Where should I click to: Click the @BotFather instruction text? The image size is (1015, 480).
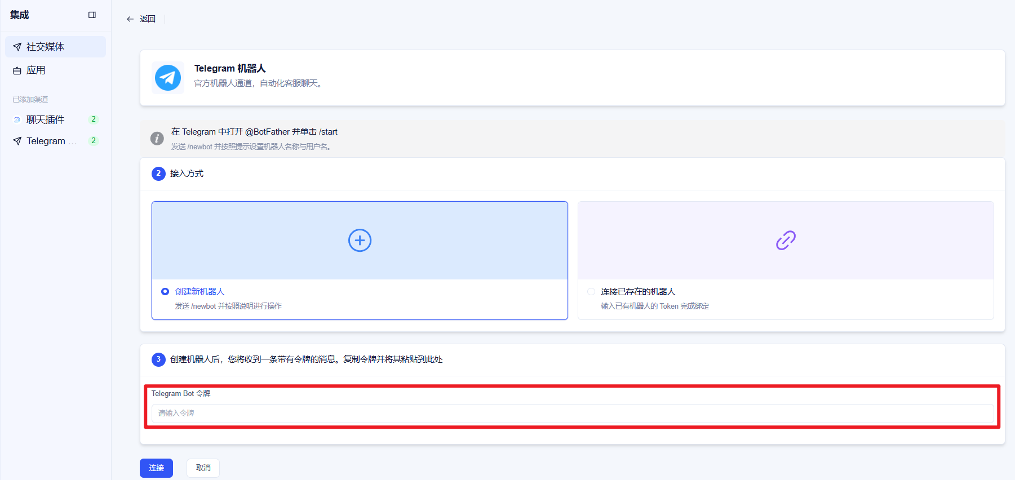[255, 132]
